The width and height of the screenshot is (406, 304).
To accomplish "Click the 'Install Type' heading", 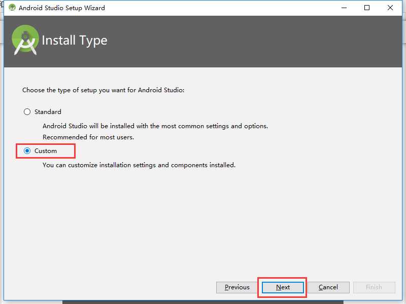I will (75, 41).
